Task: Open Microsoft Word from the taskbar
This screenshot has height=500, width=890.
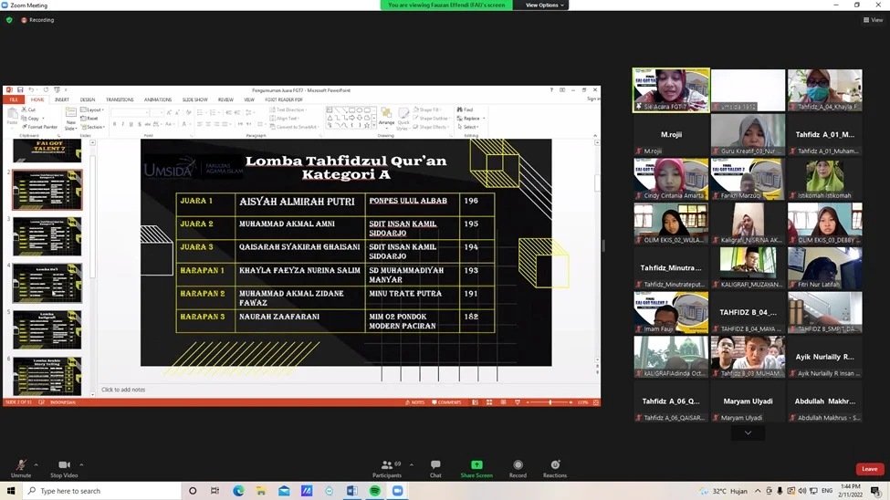Action: pos(352,491)
